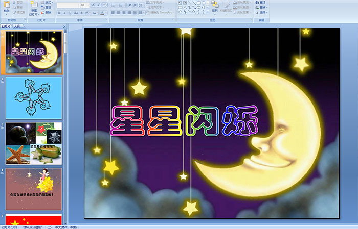The image size is (358, 229).
Task: Select slide 2 thumbnail with blue star
Action: (34, 98)
